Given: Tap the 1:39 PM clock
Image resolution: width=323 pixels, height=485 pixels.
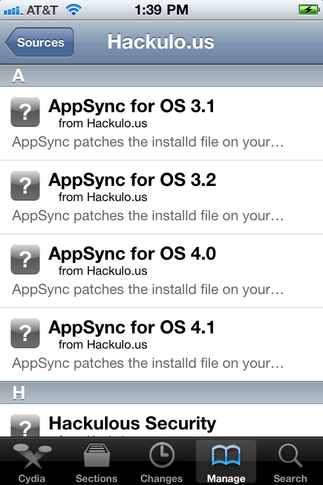Looking at the screenshot, I should [161, 10].
